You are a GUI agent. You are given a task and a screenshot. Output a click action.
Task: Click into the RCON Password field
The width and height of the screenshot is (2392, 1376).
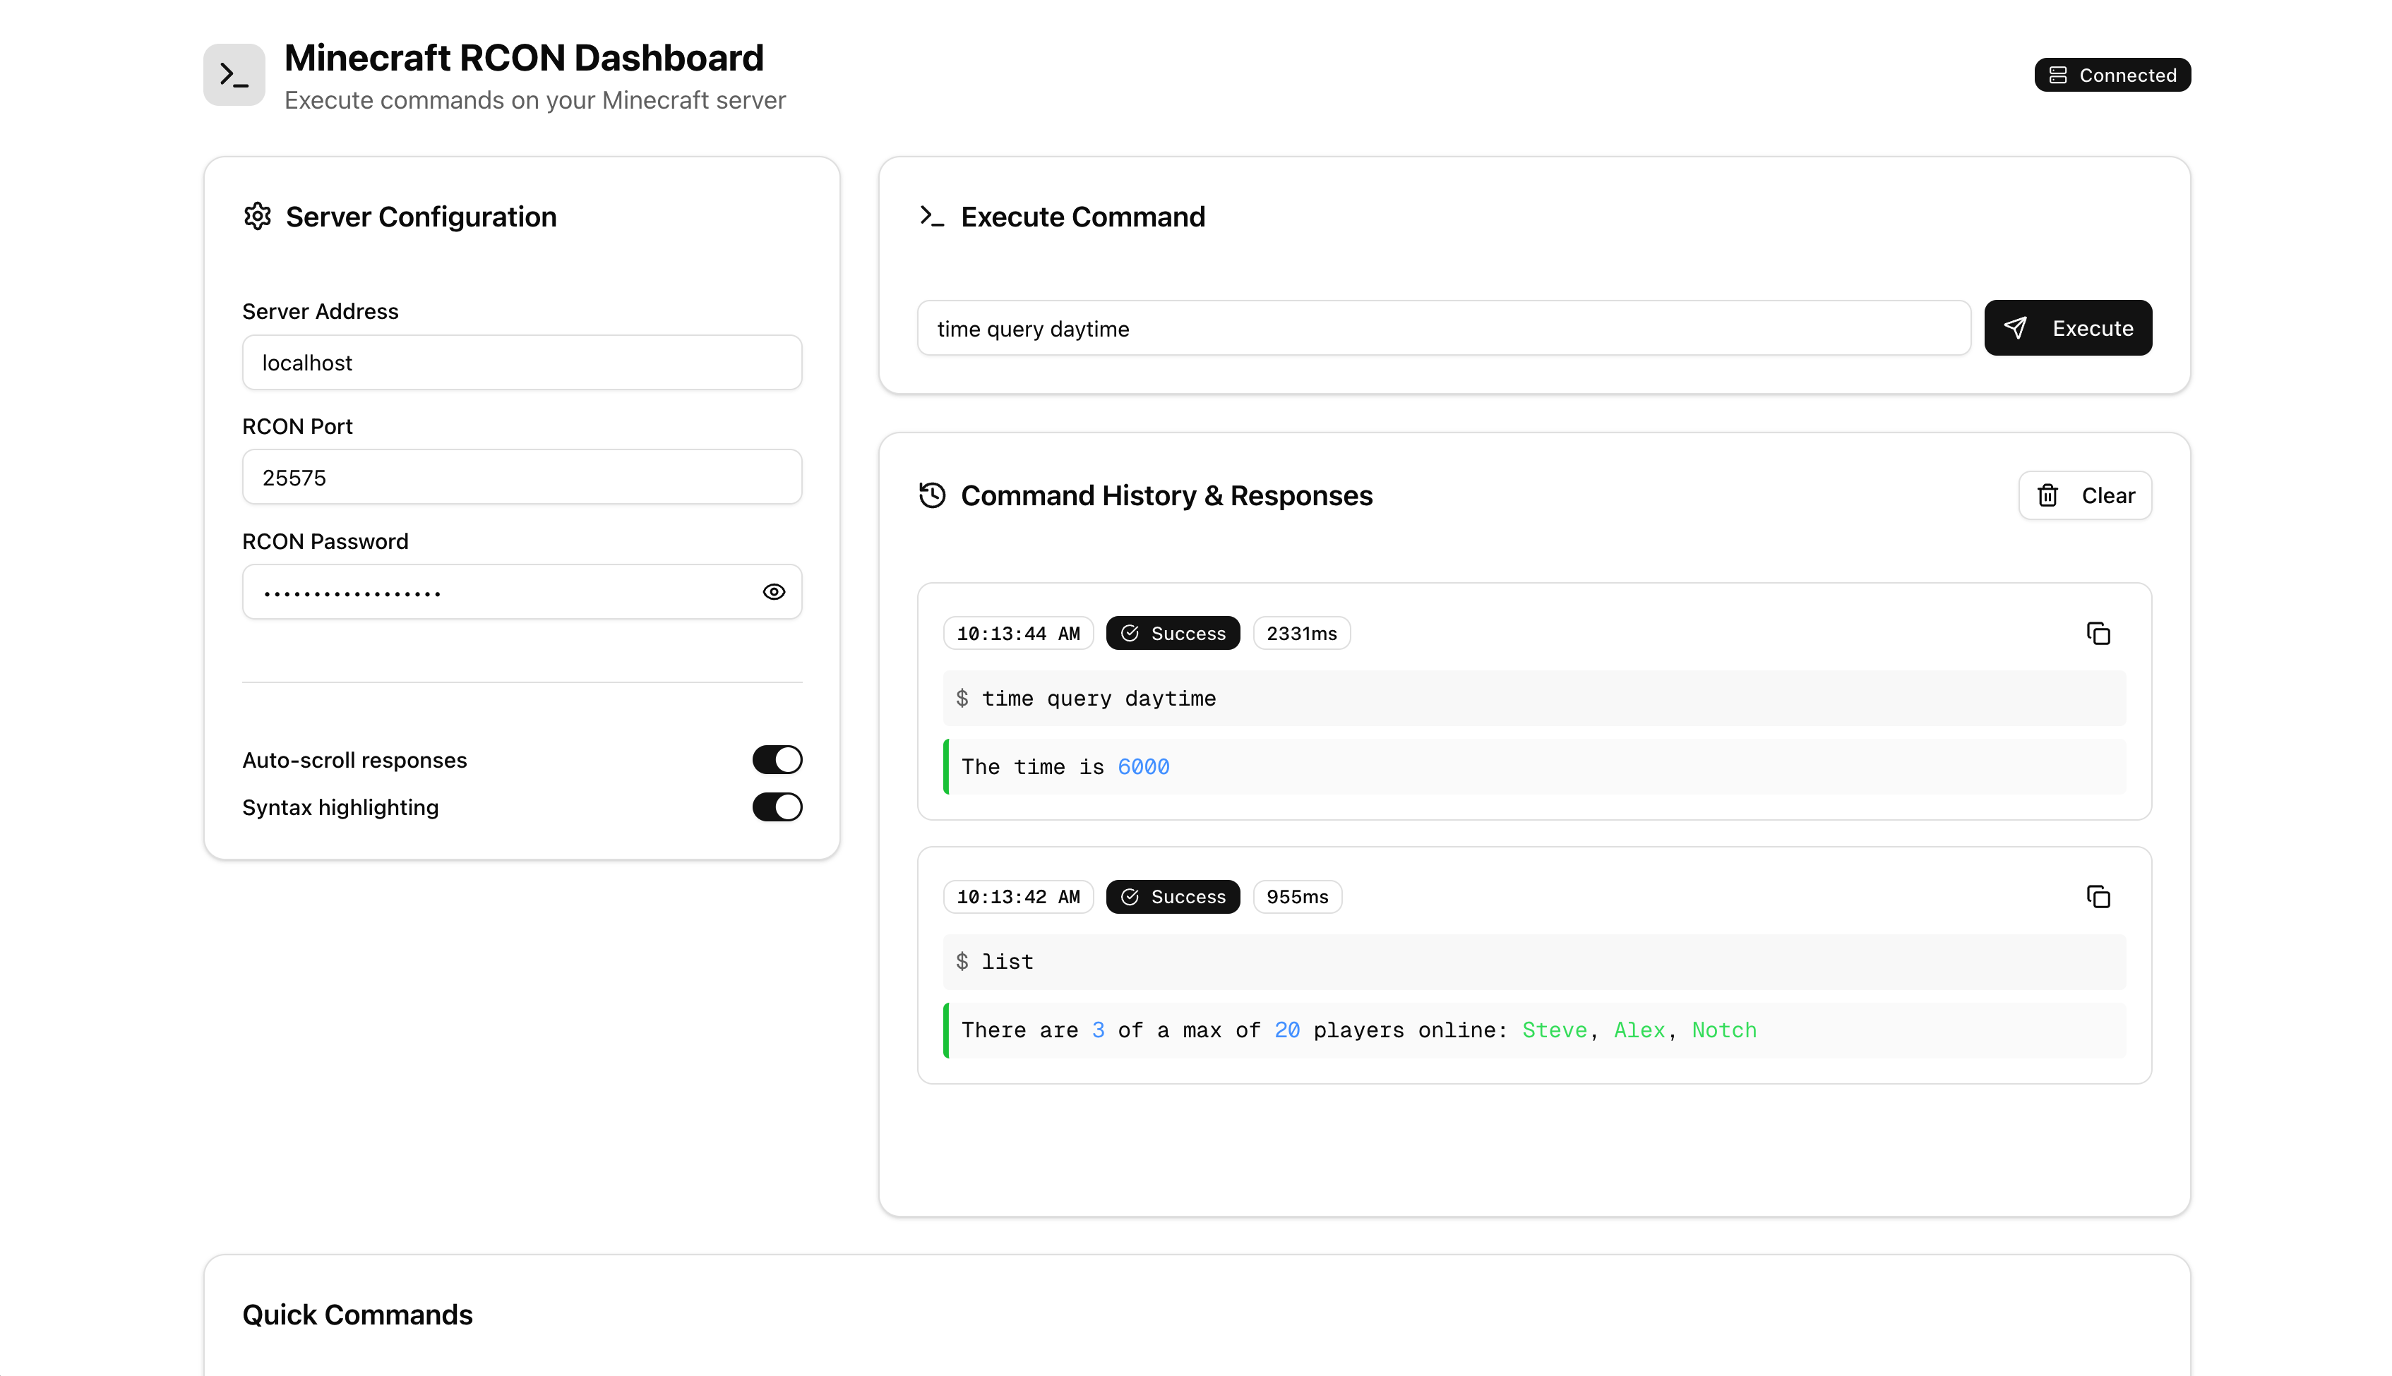(522, 591)
